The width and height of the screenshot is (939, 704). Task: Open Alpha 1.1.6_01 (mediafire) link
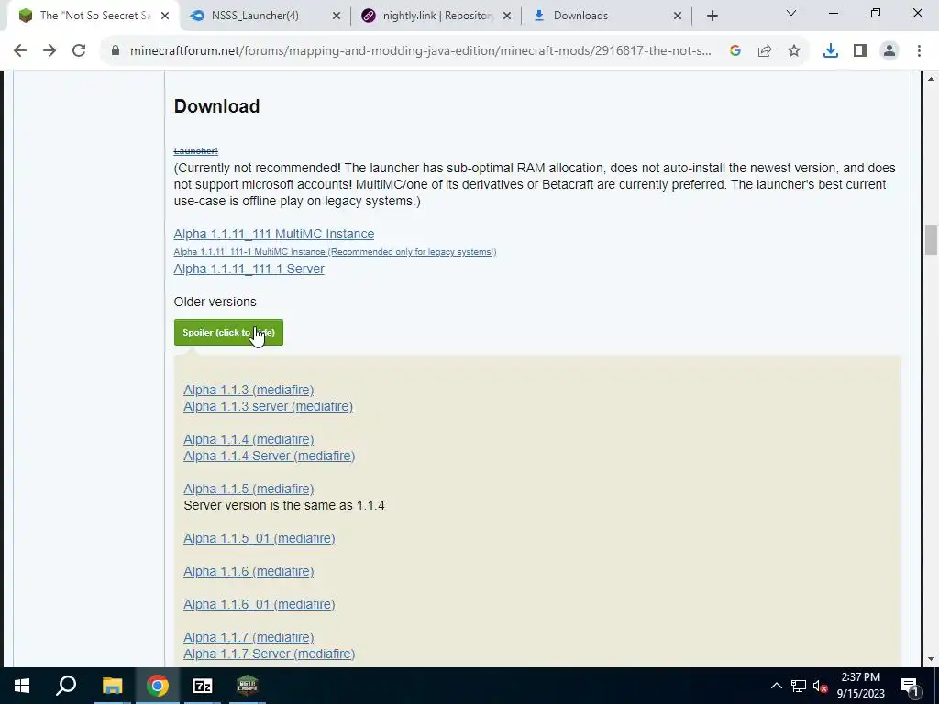pos(259,605)
